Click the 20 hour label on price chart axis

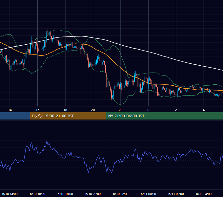(x=93, y=110)
